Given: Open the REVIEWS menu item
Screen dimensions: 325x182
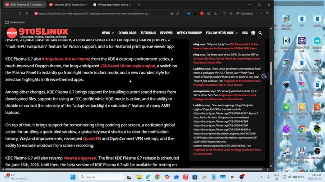Looking at the screenshot, I should (x=166, y=33).
